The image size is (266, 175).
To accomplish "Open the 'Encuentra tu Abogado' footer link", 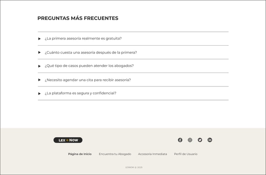I will [115, 154].
